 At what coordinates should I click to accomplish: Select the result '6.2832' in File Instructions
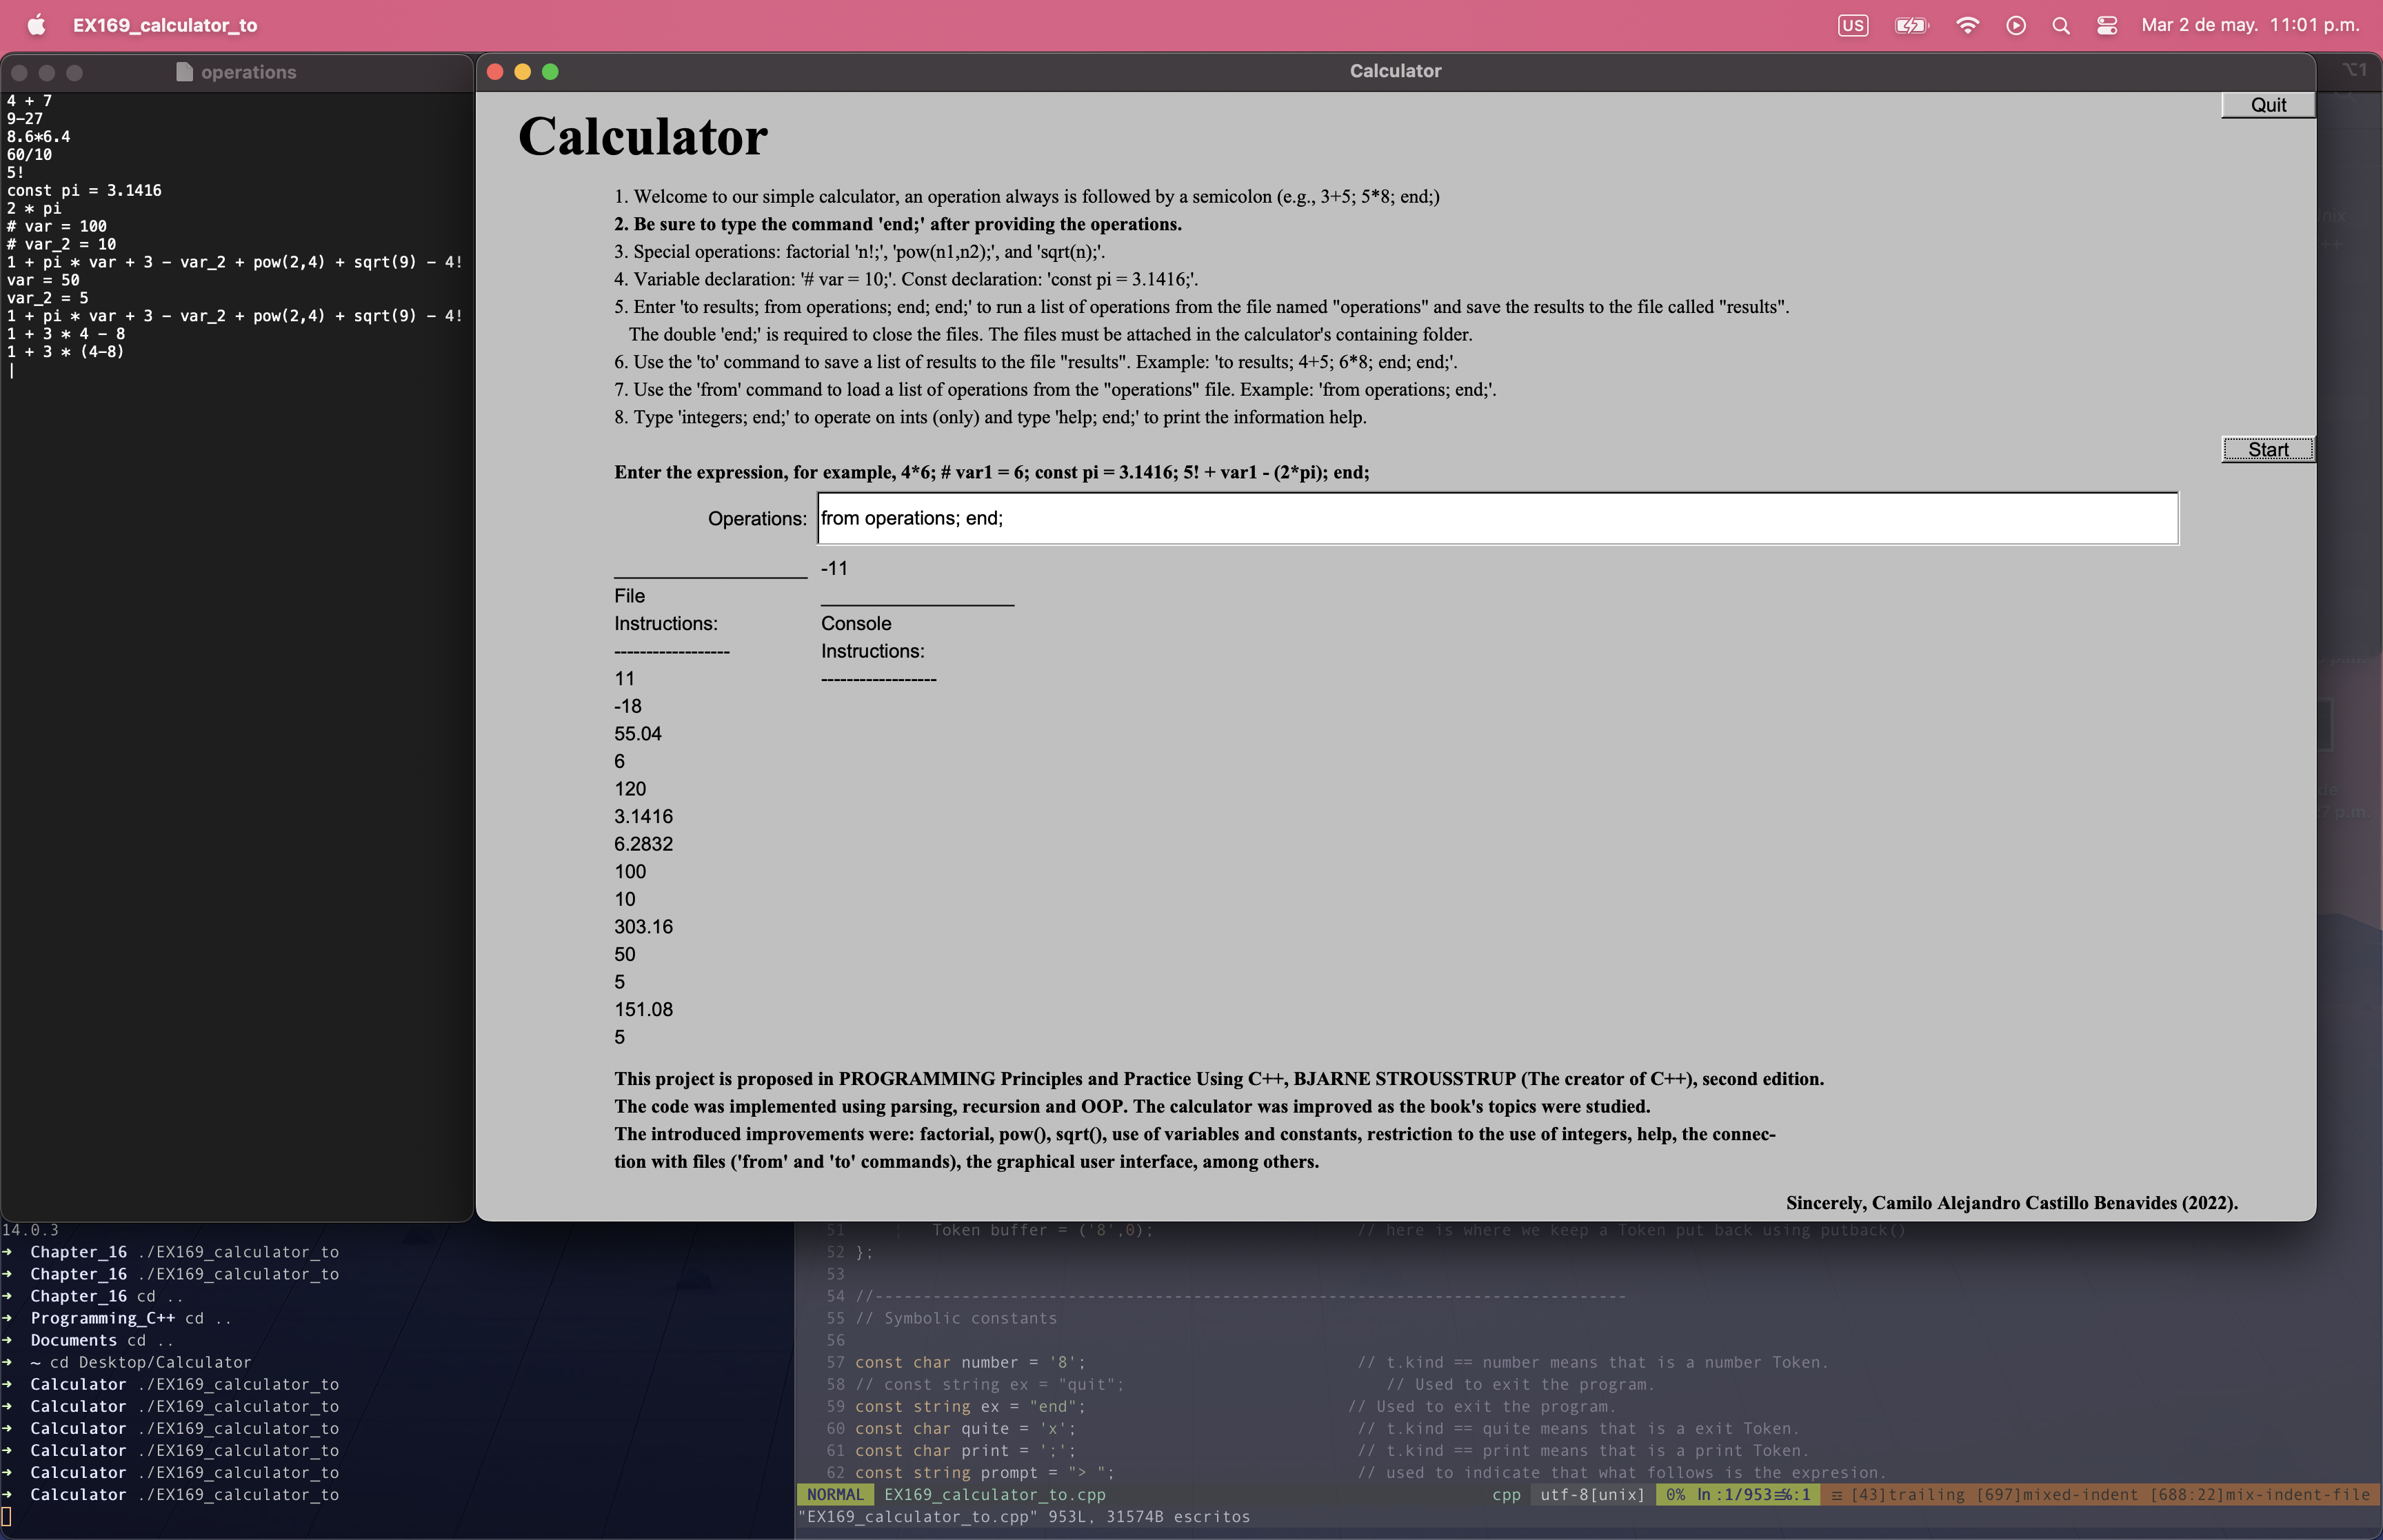tap(643, 844)
